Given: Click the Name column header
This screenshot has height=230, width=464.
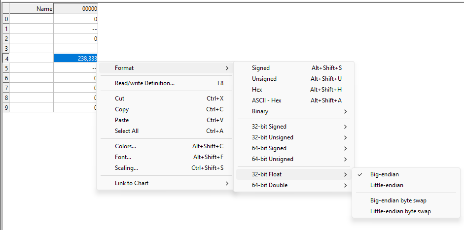Looking at the screenshot, I should [32, 9].
